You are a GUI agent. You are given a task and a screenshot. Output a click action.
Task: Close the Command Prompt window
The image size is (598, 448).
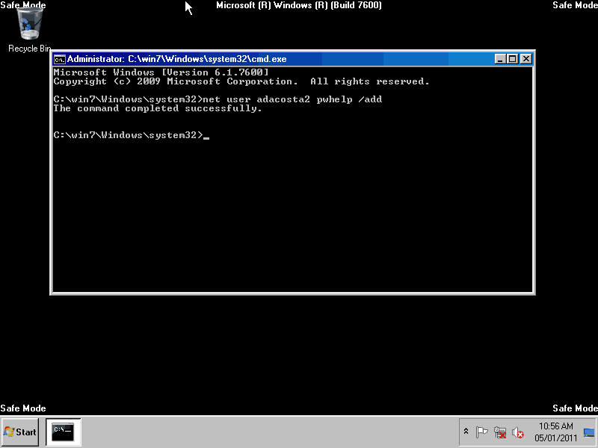click(525, 59)
